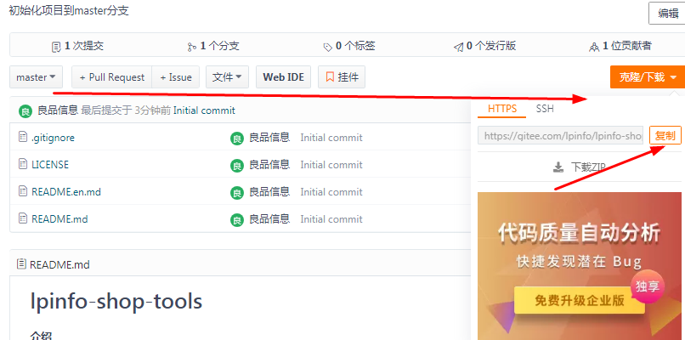This screenshot has width=685, height=340.
Task: Click the commit icon beside 次提交
Action: pyautogui.click(x=56, y=47)
